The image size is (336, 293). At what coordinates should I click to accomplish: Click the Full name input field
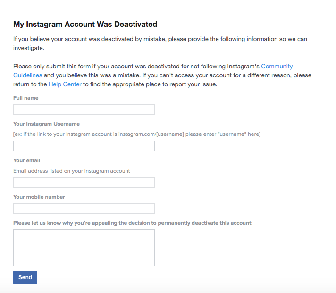pos(84,109)
